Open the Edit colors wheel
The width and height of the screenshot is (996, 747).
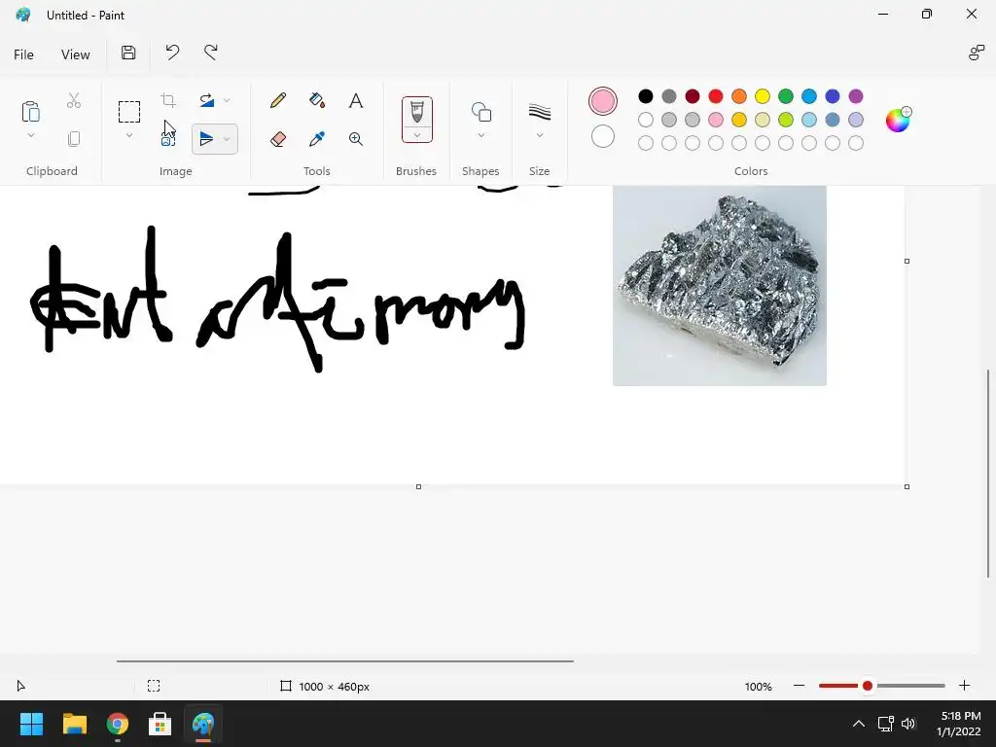click(898, 120)
